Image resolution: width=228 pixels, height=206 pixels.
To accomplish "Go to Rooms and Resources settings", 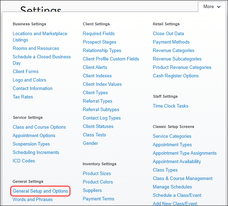I will click(36, 49).
